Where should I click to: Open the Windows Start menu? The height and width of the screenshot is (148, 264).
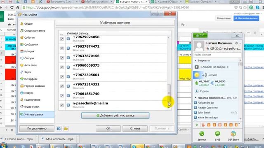pyautogui.click(x=4, y=146)
